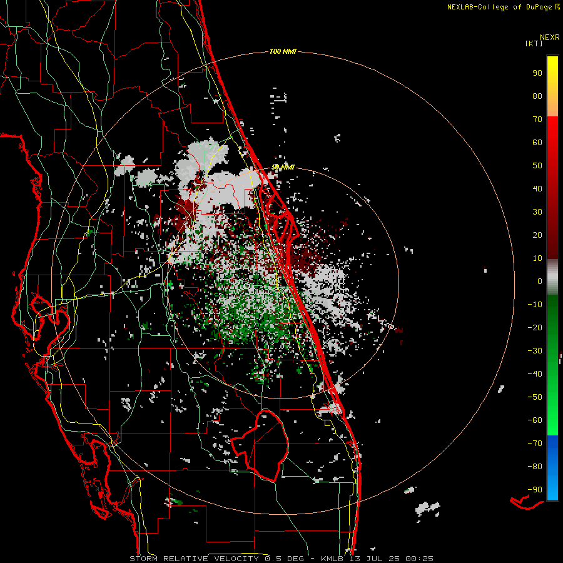The height and width of the screenshot is (563, 563).
Task: Click the 10 knot scale label
Action: coord(537,258)
